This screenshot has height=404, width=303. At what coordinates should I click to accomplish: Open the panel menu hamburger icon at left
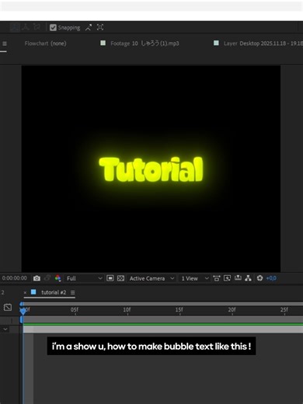coord(5,44)
